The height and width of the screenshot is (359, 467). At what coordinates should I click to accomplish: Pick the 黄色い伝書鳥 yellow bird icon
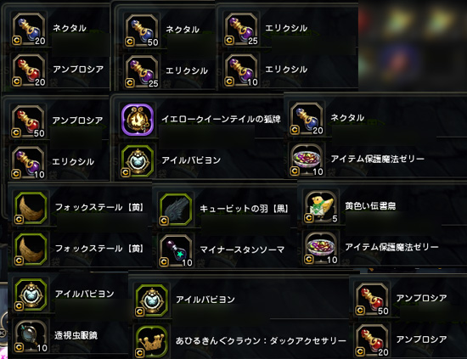[x=321, y=206]
